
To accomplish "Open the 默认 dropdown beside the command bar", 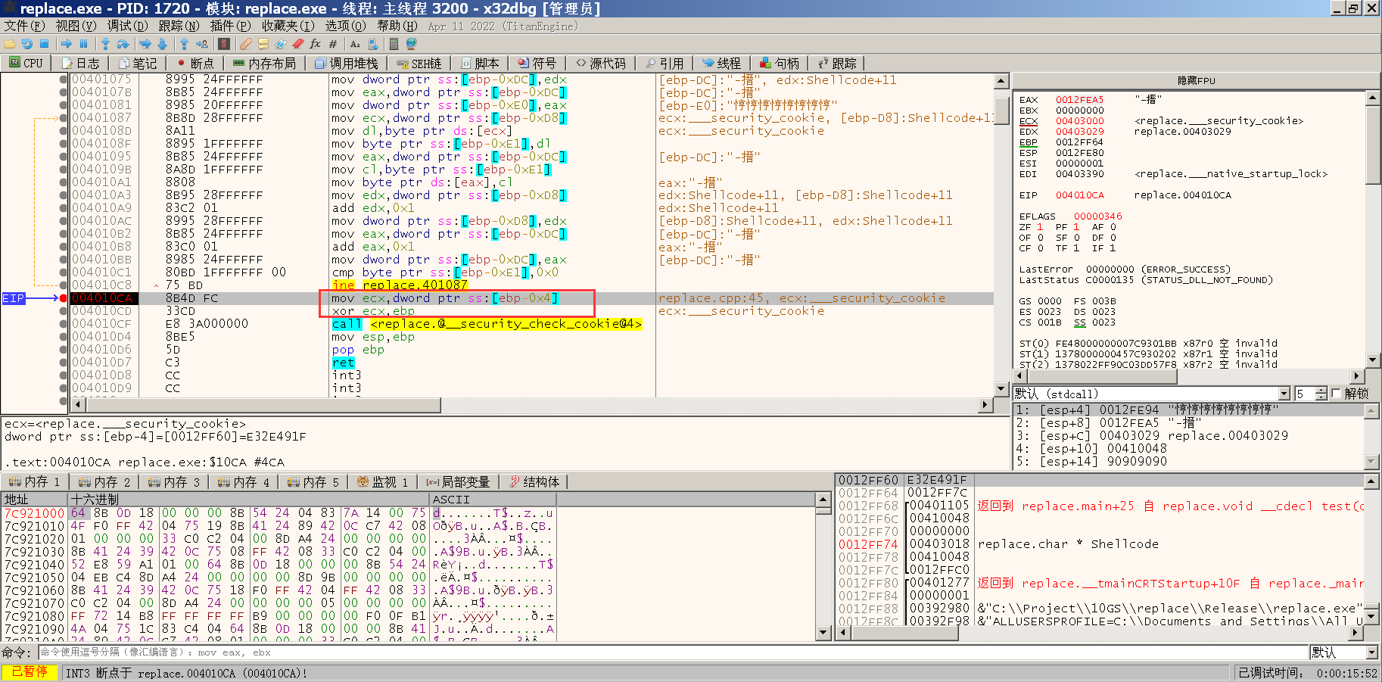I will (x=1371, y=652).
